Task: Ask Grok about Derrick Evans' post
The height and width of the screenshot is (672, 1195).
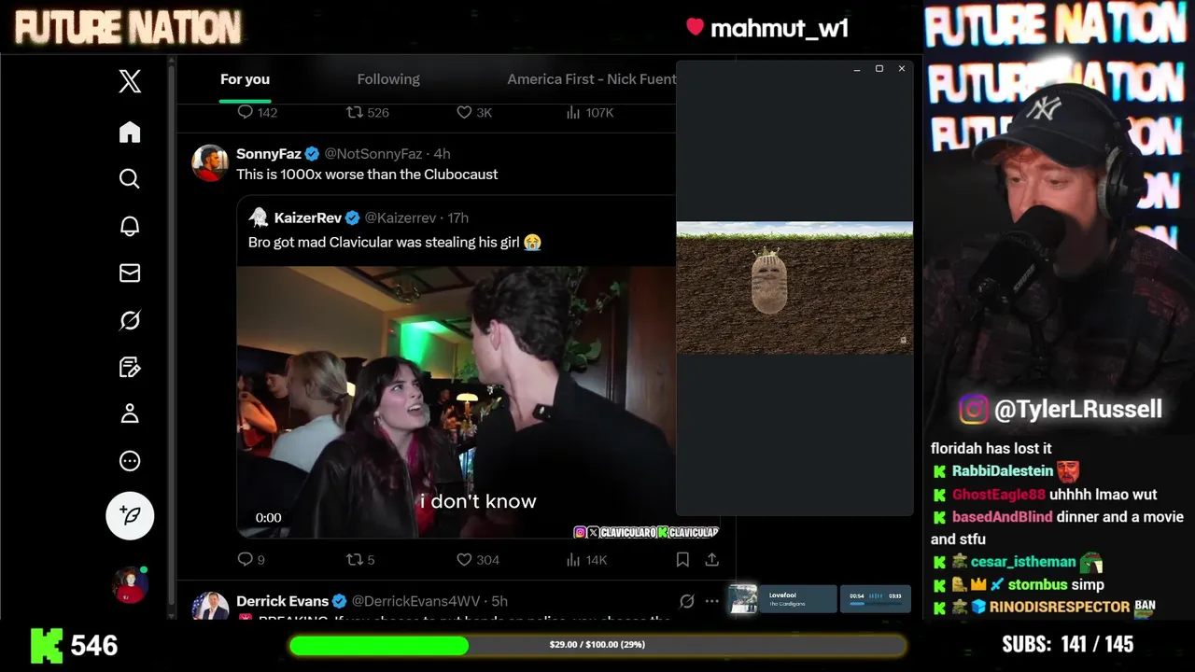Action: [687, 601]
